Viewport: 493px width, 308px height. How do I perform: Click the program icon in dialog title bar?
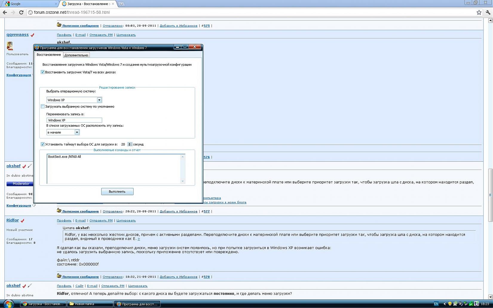click(x=37, y=47)
